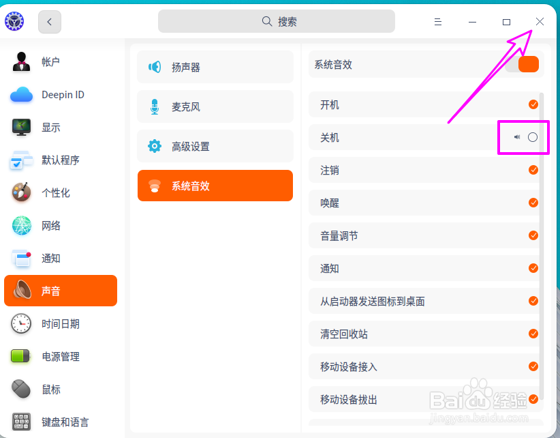Open the 通知 notification icon
The height and width of the screenshot is (438, 560).
21,258
